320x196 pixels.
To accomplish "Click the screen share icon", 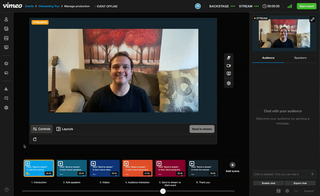I will [229, 73].
